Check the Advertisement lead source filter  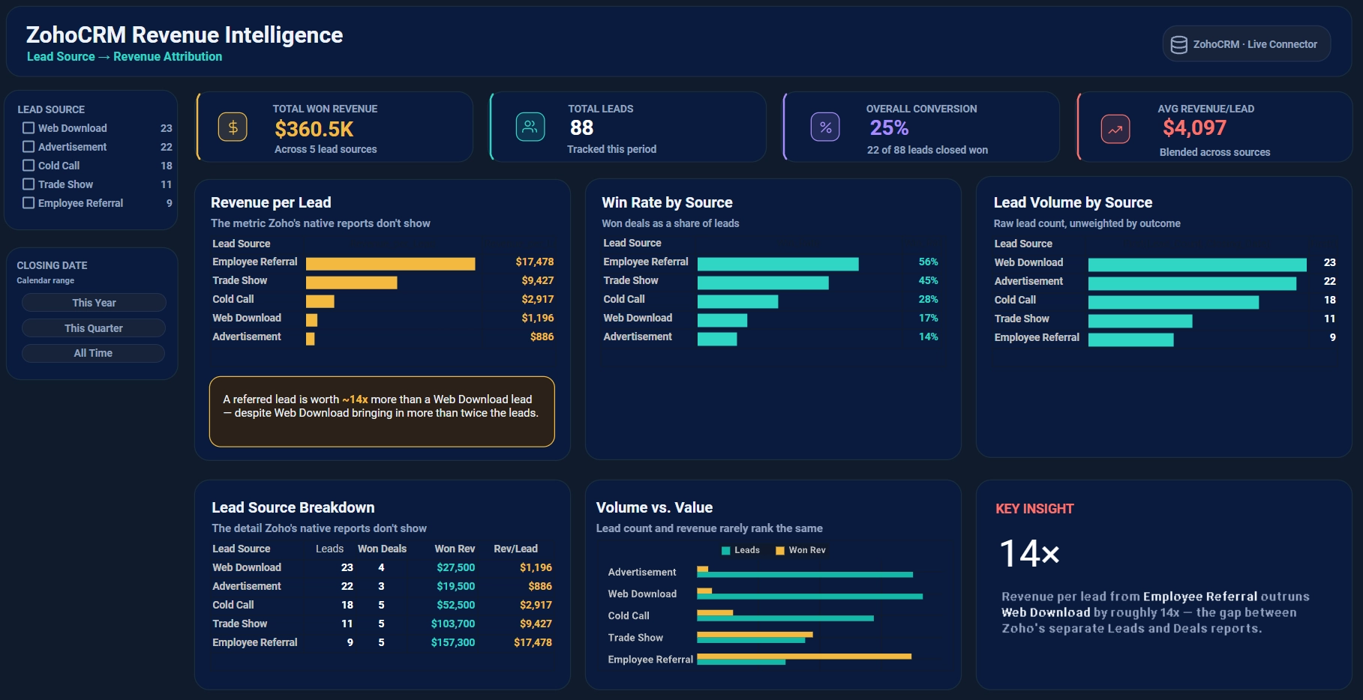[29, 147]
